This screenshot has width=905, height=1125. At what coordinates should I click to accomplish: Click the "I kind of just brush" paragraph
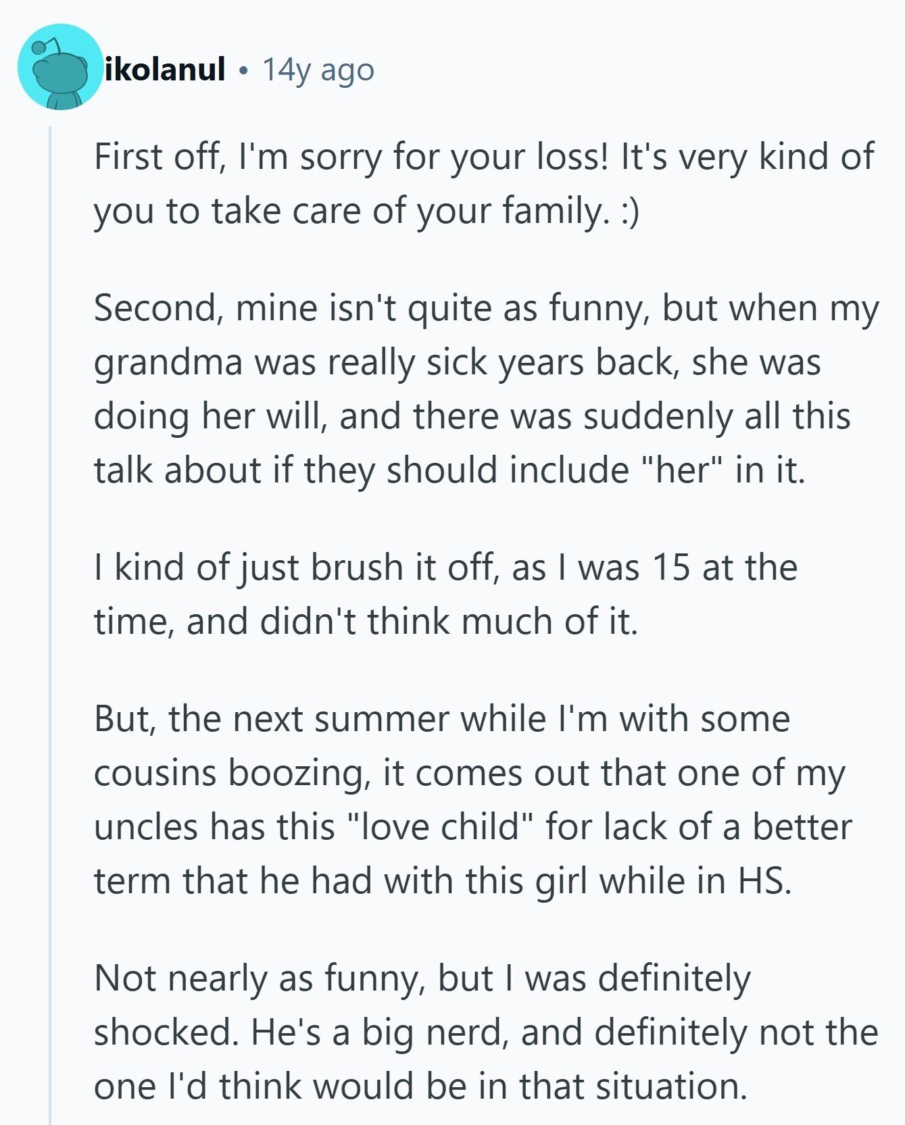pos(445,594)
